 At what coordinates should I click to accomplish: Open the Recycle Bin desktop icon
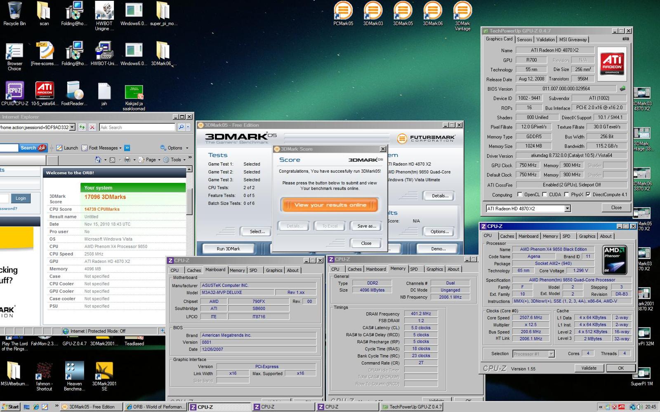(x=14, y=13)
